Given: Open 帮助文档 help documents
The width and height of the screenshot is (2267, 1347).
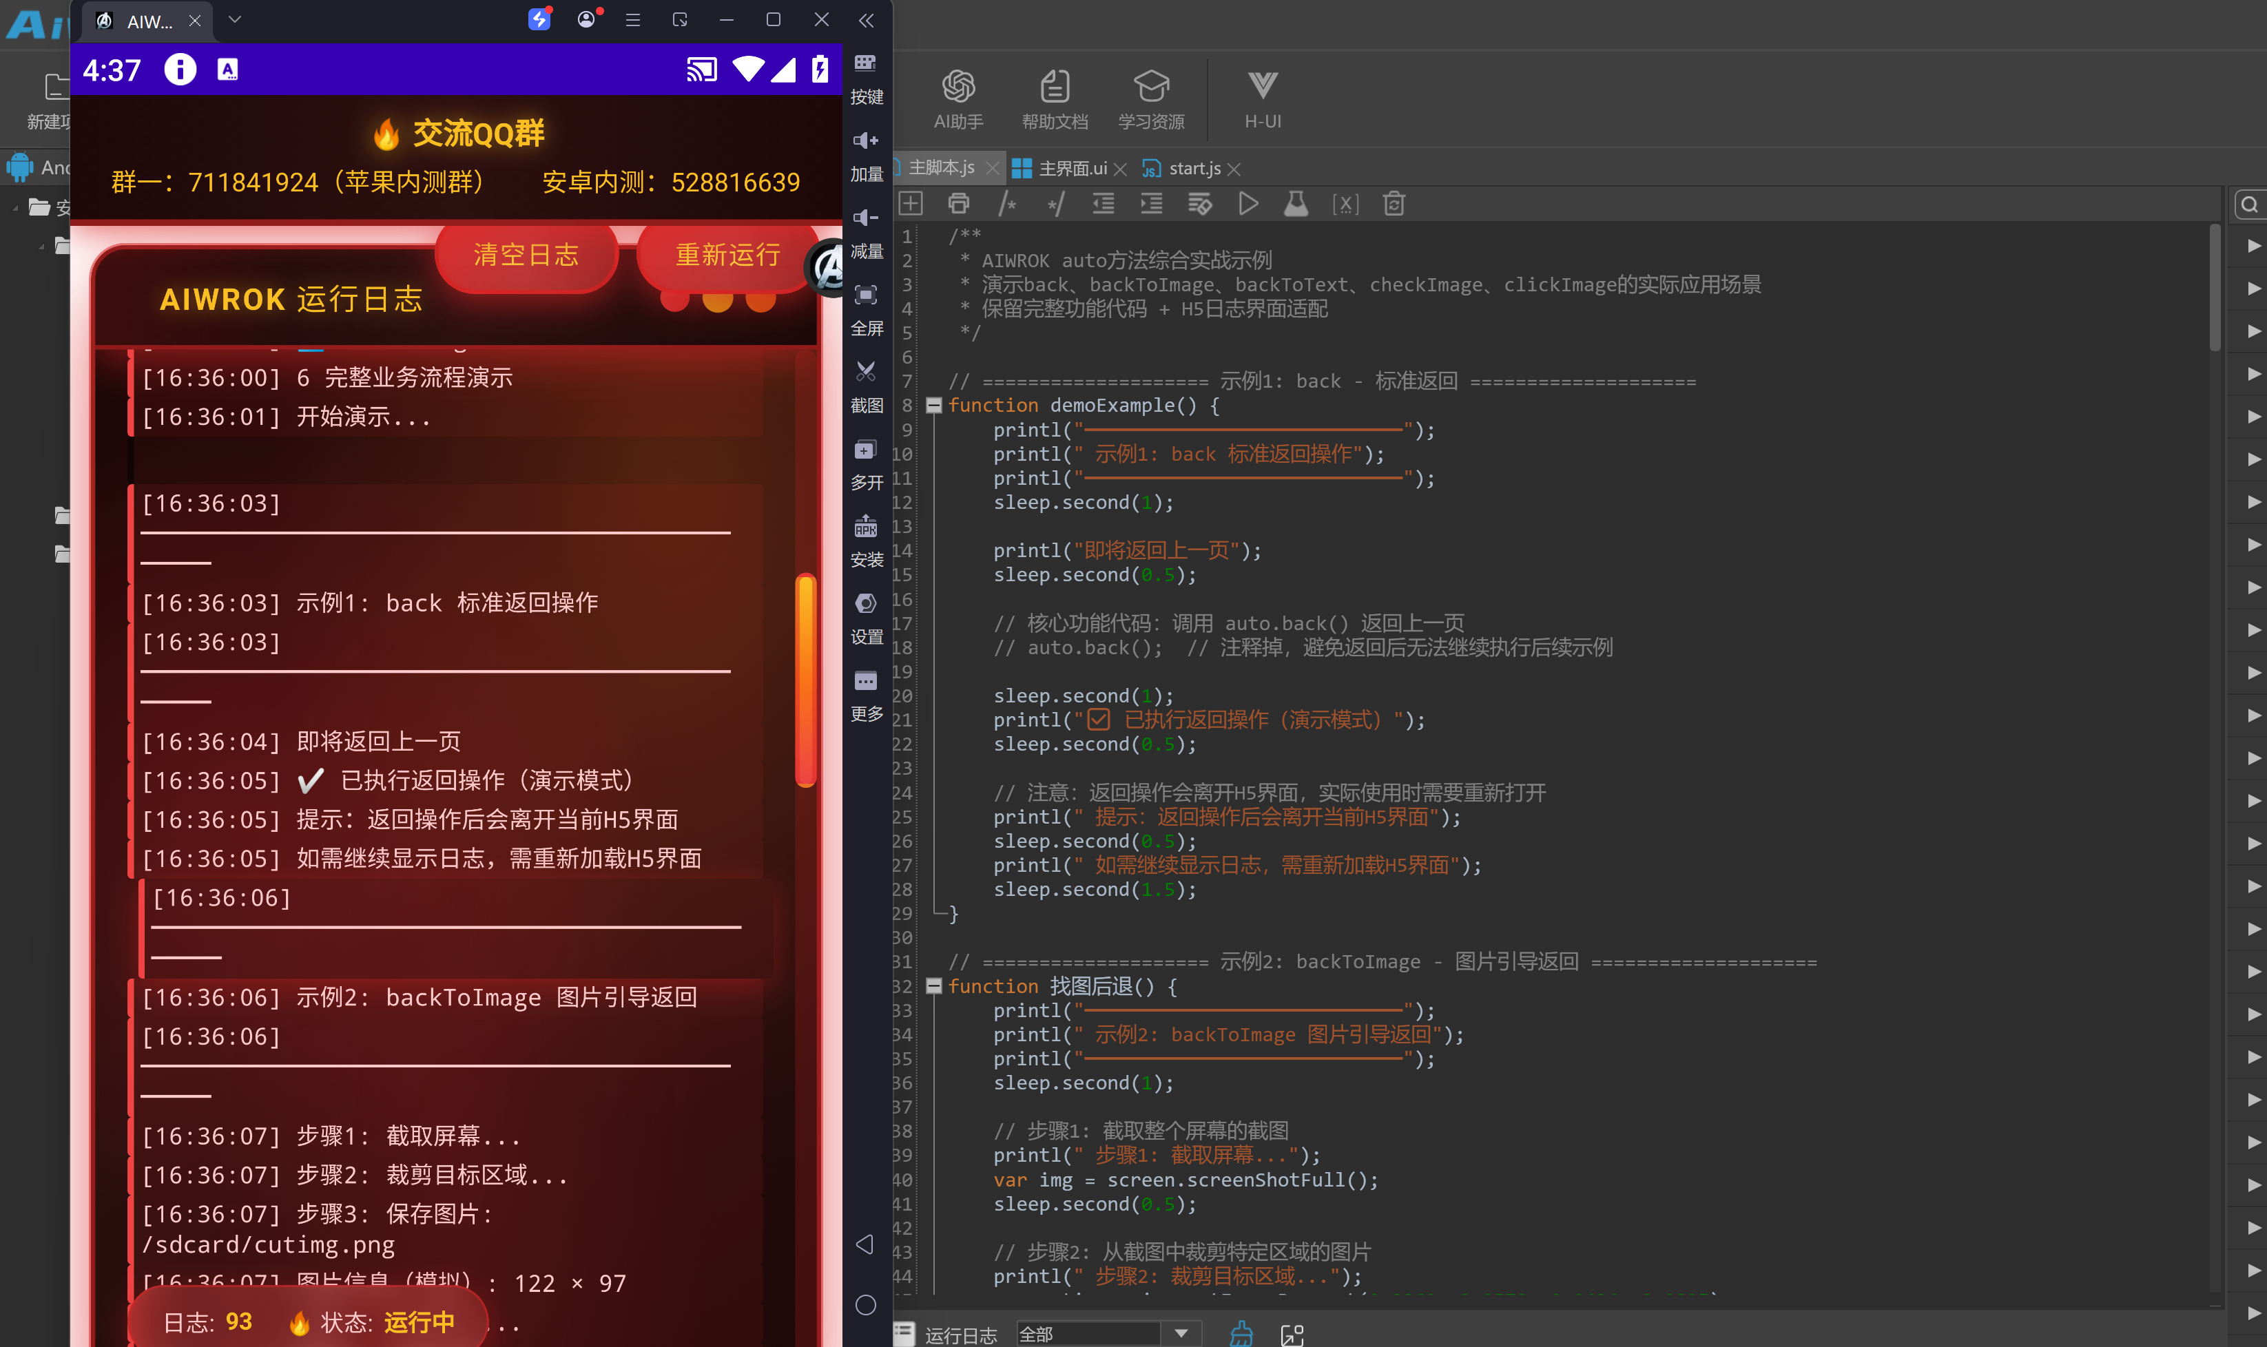Looking at the screenshot, I should pyautogui.click(x=1054, y=100).
